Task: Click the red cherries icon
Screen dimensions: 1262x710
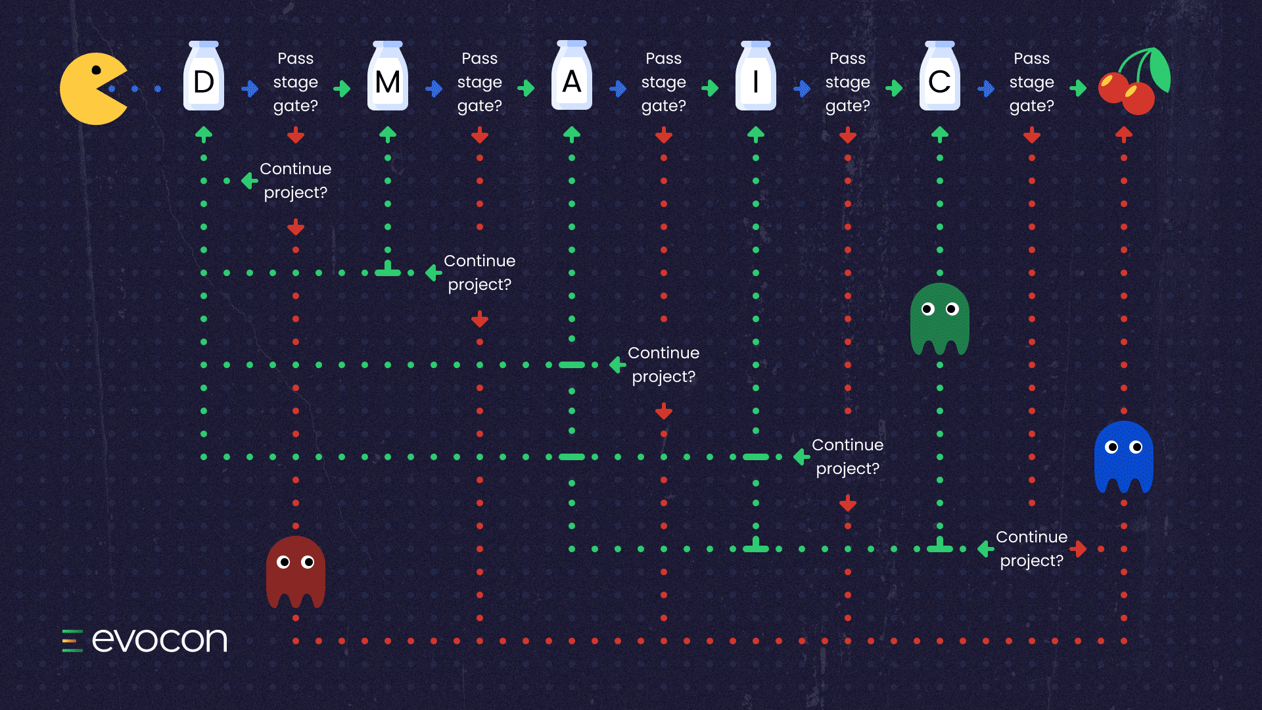Action: pyautogui.click(x=1134, y=81)
